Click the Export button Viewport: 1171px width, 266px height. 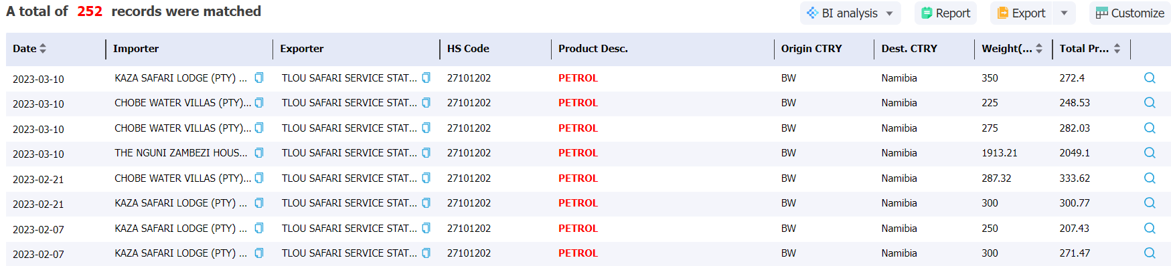click(1021, 13)
